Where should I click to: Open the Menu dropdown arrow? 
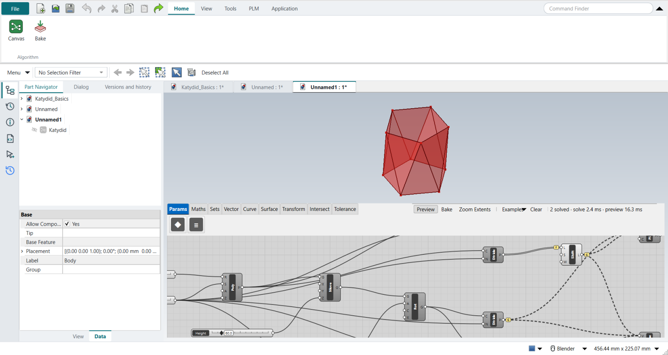tap(28, 72)
